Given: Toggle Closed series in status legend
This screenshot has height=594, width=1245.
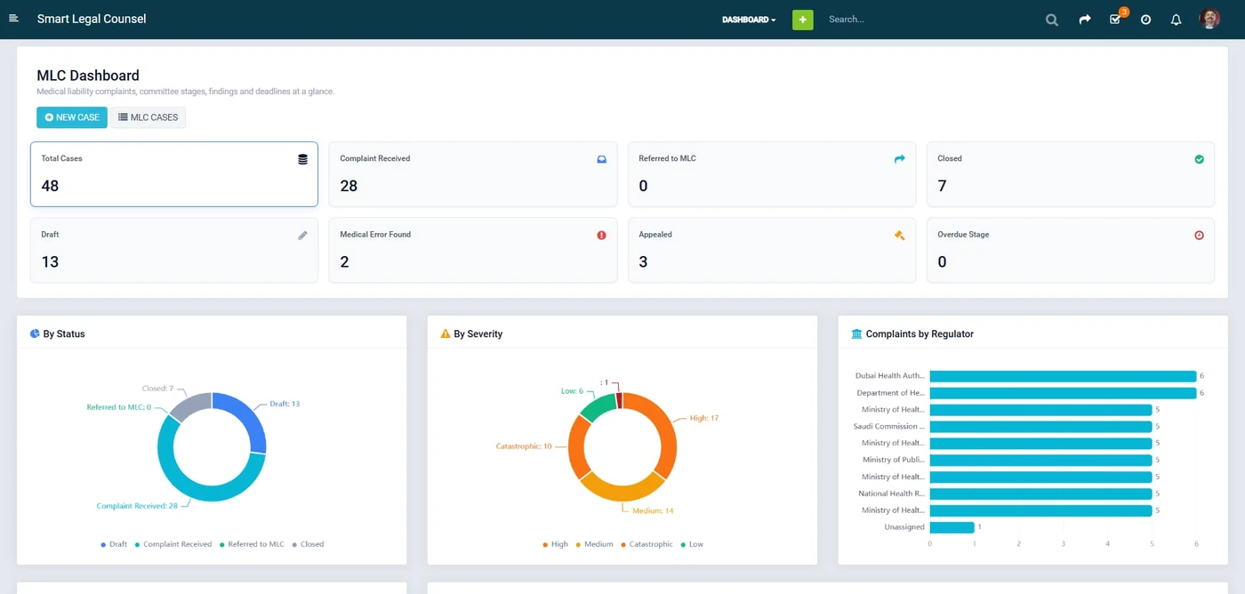Looking at the screenshot, I should (x=308, y=544).
